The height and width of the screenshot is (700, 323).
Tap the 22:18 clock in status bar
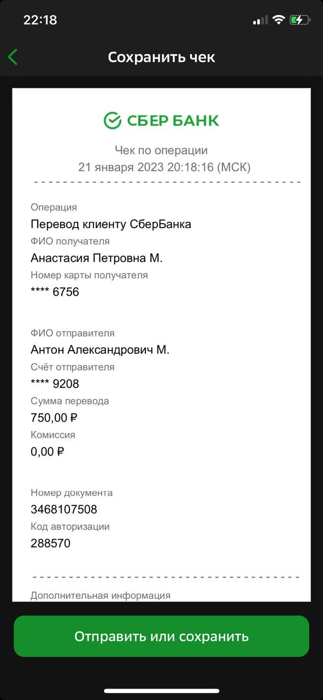coord(40,20)
